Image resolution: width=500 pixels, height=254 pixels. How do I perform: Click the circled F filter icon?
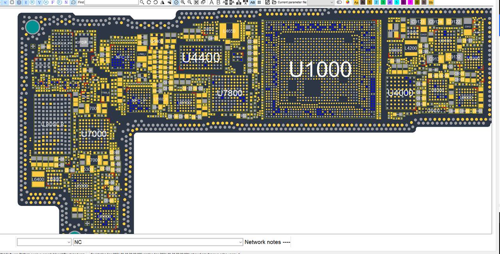pos(59,2)
